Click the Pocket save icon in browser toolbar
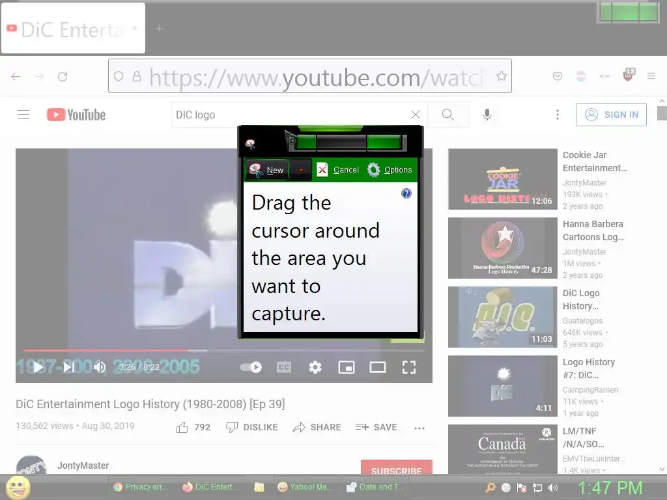Image resolution: width=667 pixels, height=500 pixels. tap(558, 76)
